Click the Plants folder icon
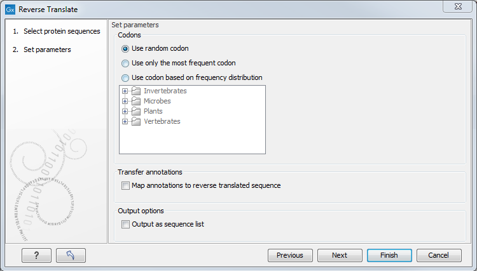 point(136,111)
